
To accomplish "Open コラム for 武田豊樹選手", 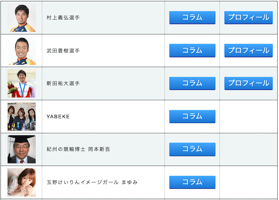I will pyautogui.click(x=192, y=51).
